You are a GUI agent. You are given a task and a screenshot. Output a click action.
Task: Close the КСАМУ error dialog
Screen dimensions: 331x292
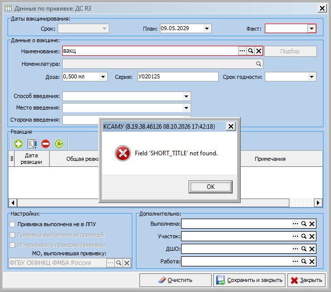click(x=231, y=127)
